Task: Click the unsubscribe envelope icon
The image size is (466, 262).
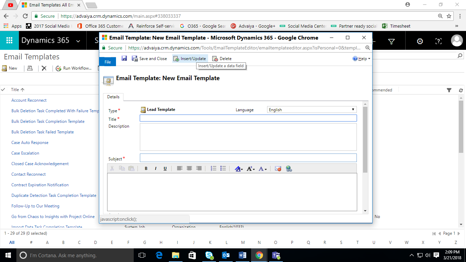Action: 278,169
